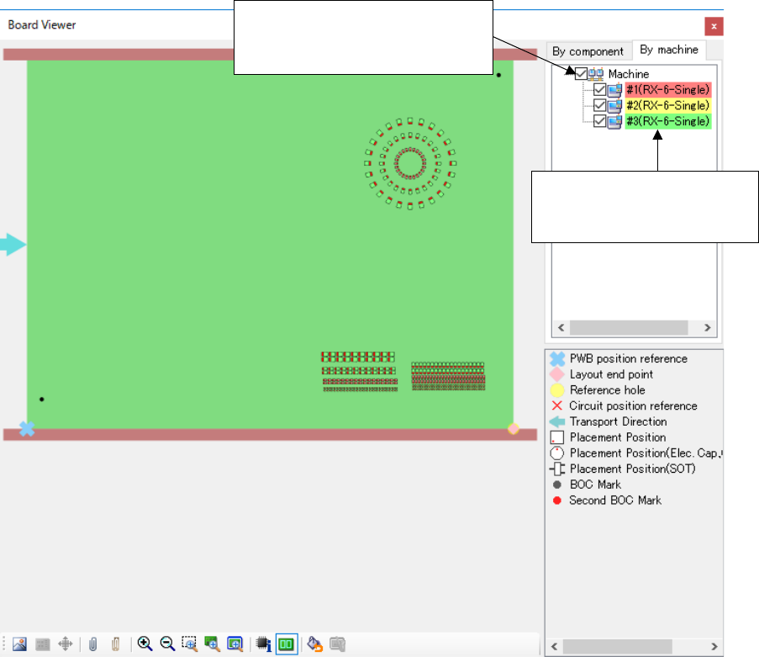The image size is (759, 657).
Task: Uncheck the top-level Machine checkbox
Action: click(x=582, y=74)
